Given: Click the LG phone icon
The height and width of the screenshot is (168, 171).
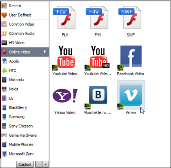Looking at the screenshot, I should point(4,98).
